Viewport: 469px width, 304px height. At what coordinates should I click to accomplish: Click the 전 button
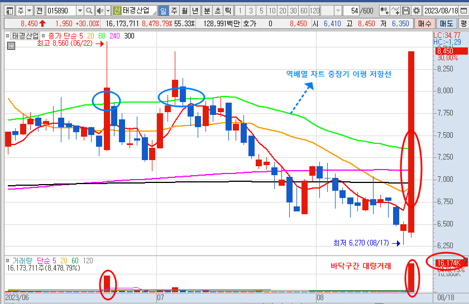coord(39,11)
